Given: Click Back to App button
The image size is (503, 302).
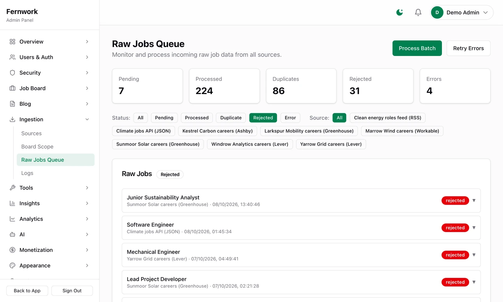Looking at the screenshot, I should (27, 291).
